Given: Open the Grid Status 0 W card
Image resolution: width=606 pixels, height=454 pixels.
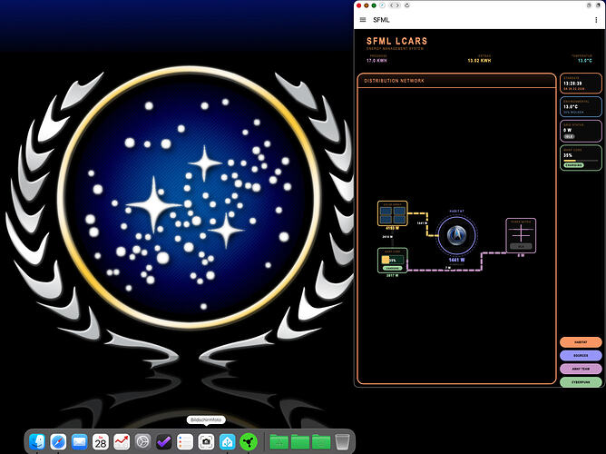Looking at the screenshot, I should point(581,131).
